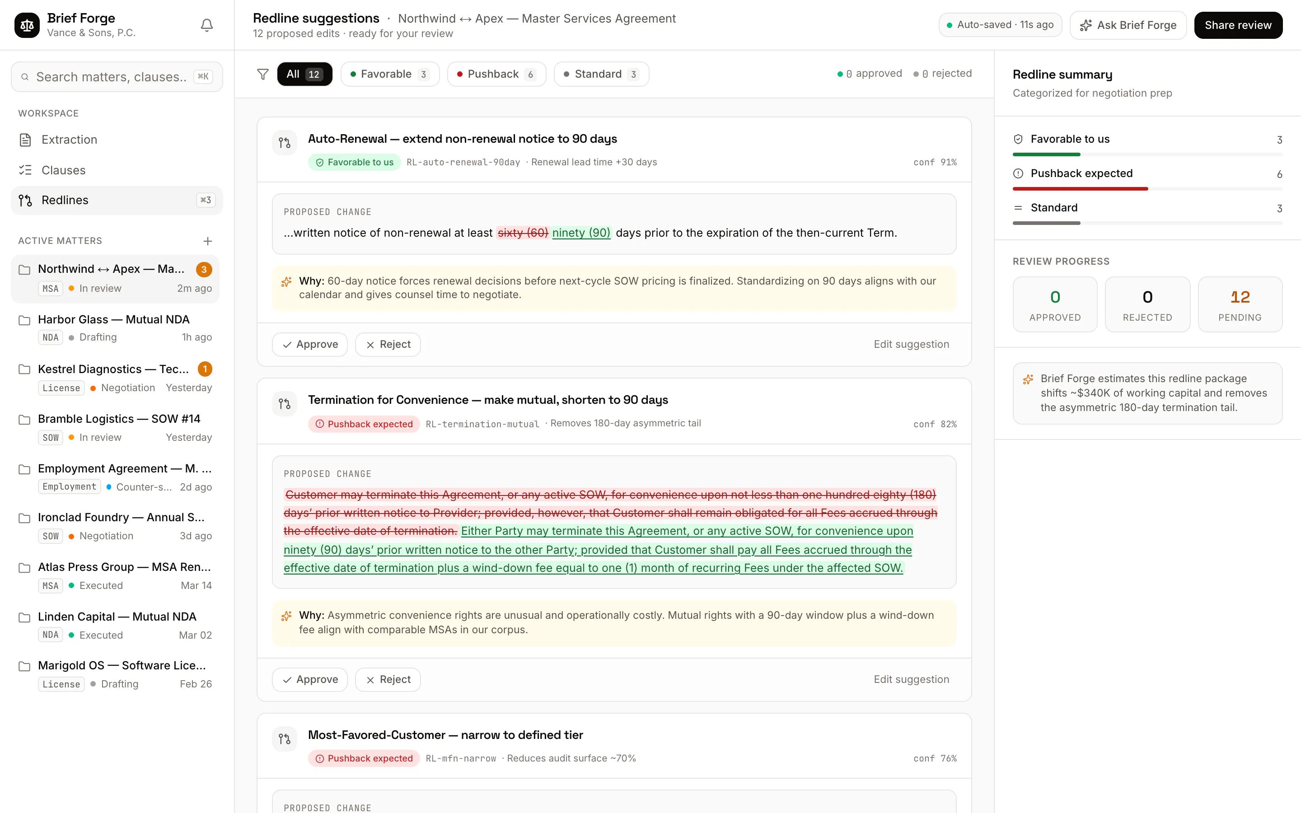Open Ask Brief Forge assistant

tap(1128, 25)
